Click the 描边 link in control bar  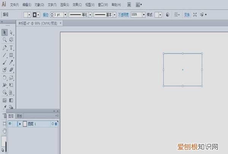point(46,14)
